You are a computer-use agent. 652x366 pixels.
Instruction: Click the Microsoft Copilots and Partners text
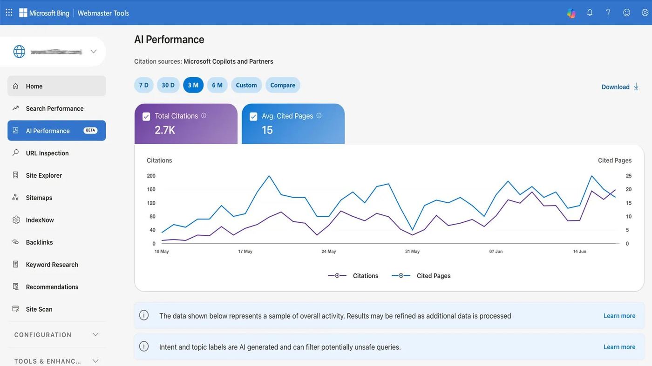pos(228,61)
